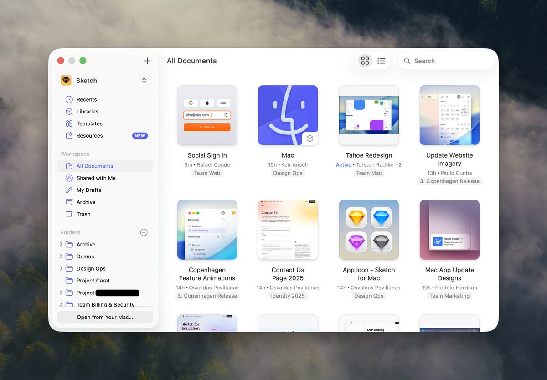Go to Libraries in the sidebar
The height and width of the screenshot is (380, 547).
(x=105, y=111)
